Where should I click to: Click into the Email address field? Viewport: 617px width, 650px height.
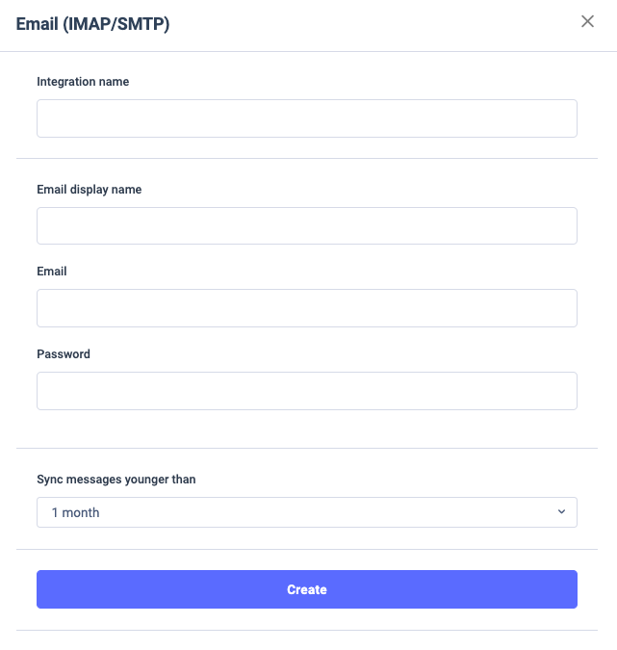click(x=306, y=308)
